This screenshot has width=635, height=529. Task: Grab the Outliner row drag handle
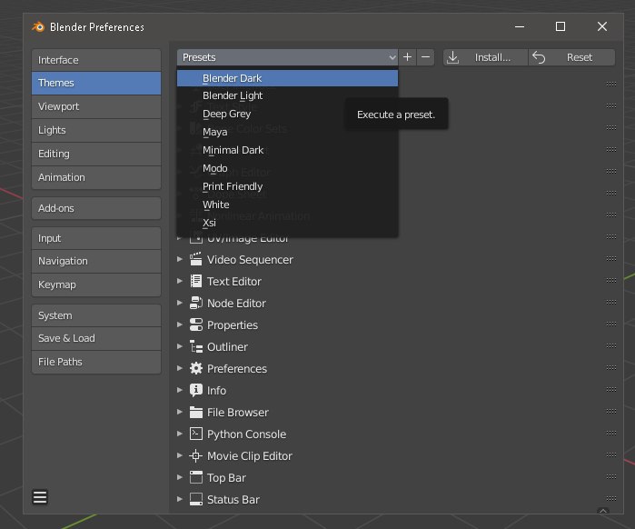coord(611,346)
